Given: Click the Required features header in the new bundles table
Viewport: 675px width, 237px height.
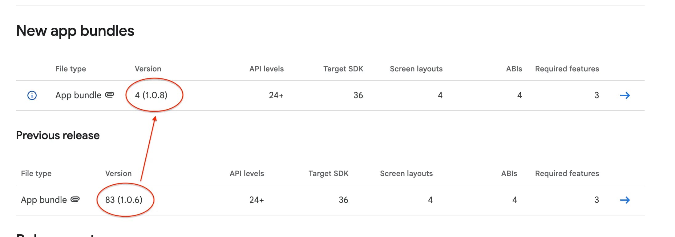Looking at the screenshot, I should [x=567, y=69].
